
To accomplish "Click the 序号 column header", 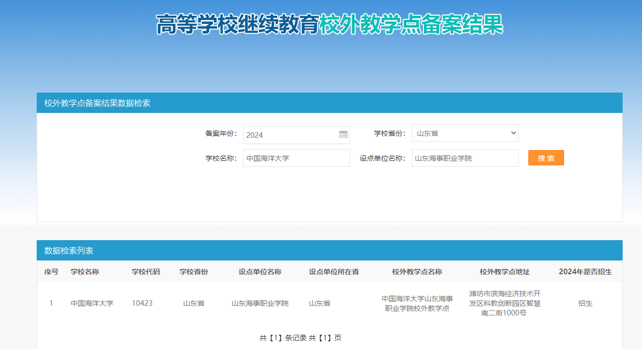I will click(51, 272).
